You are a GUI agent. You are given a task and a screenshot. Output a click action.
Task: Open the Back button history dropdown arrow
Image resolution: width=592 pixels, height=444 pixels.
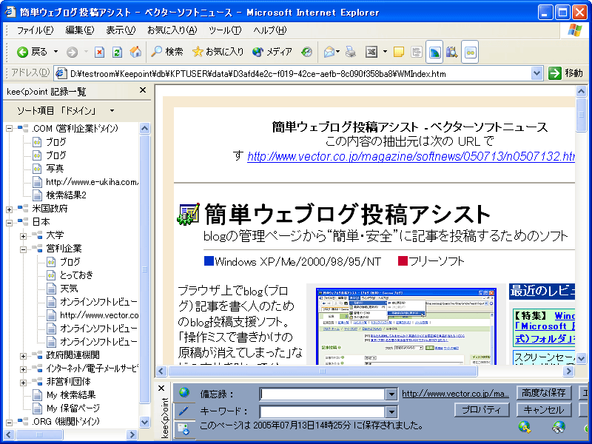55,51
